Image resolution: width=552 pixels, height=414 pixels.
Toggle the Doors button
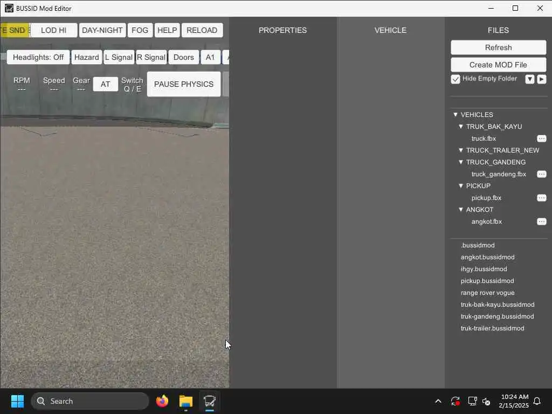tap(184, 57)
